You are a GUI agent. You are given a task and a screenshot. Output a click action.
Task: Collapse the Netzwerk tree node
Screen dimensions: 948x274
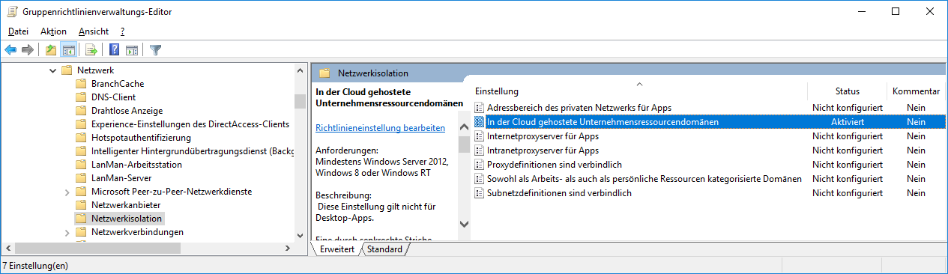[x=52, y=70]
